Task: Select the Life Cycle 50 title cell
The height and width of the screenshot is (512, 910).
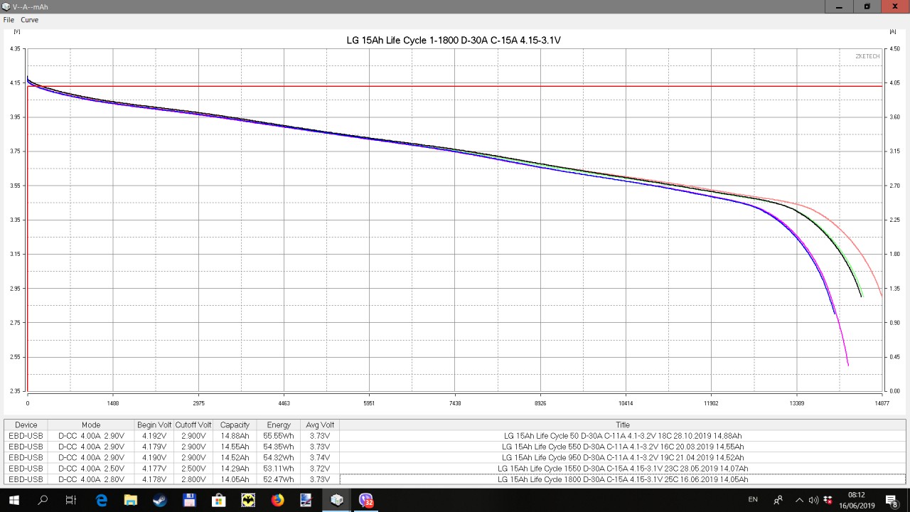Action: pos(623,436)
